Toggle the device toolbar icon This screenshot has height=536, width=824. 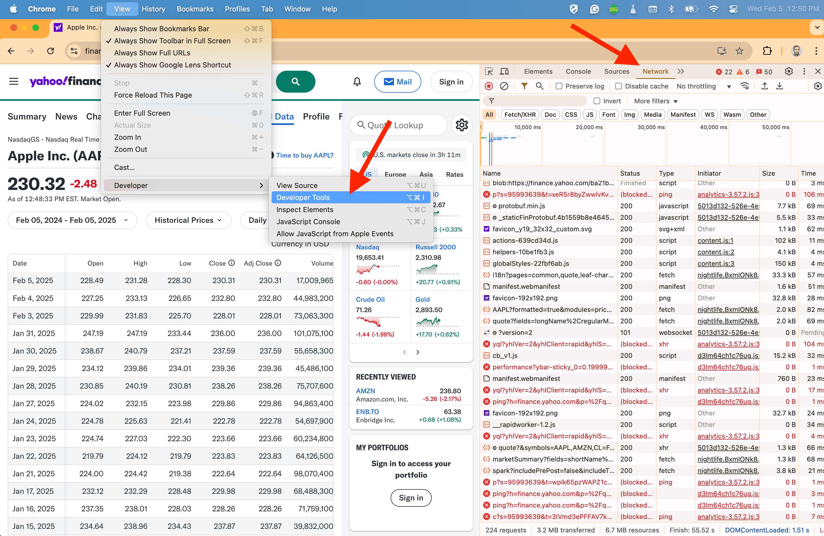coord(504,72)
